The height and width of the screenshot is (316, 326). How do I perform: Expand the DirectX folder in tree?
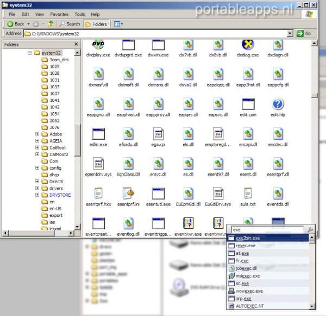tap(37, 182)
